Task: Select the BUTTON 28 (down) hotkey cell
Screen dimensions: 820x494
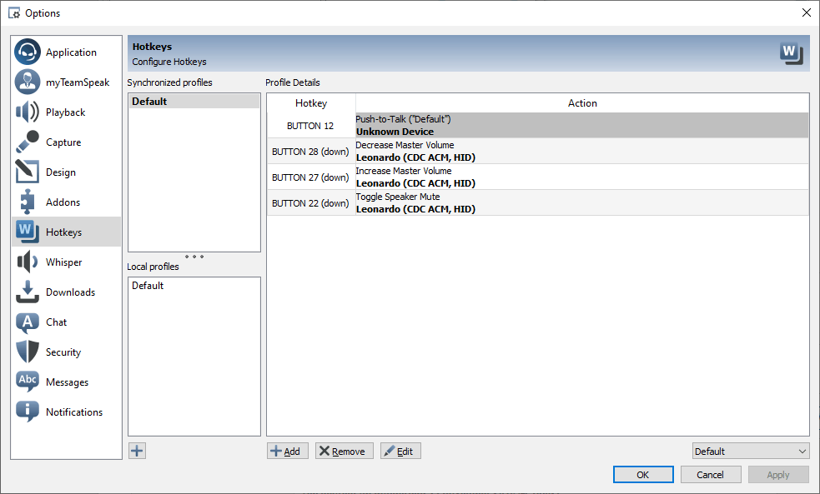Action: 310,152
